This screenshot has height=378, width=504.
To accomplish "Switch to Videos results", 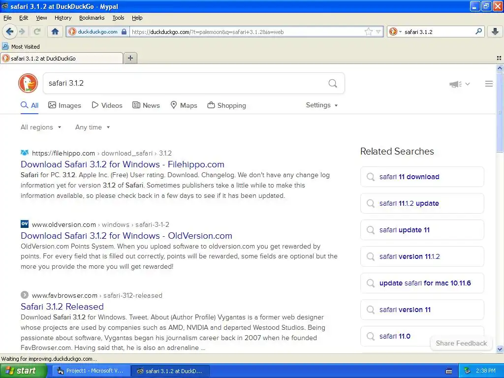I will tap(107, 105).
